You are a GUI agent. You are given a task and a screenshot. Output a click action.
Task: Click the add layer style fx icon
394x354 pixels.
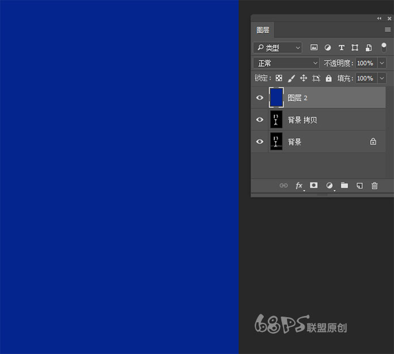299,186
